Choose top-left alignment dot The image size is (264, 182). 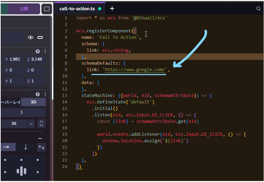(x=5, y=160)
